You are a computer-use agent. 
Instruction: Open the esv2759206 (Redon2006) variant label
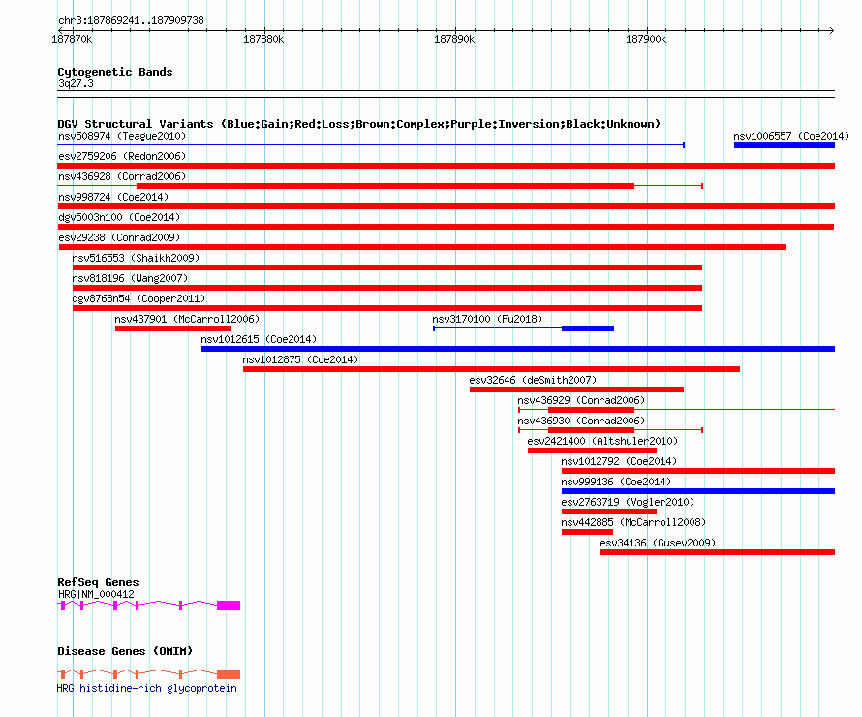122,156
